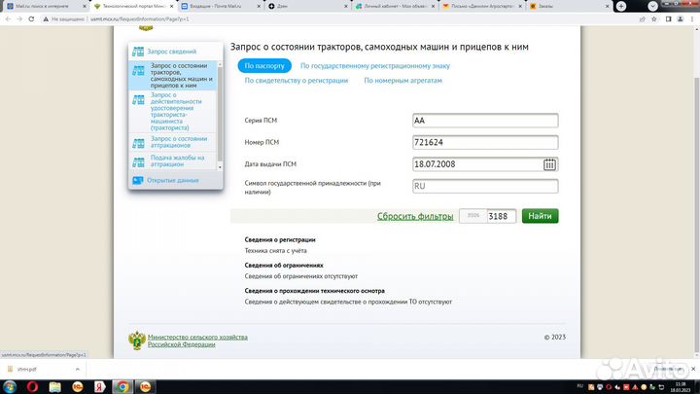Select the 'По паспорту' search tab
The width and height of the screenshot is (700, 394).
(264, 66)
